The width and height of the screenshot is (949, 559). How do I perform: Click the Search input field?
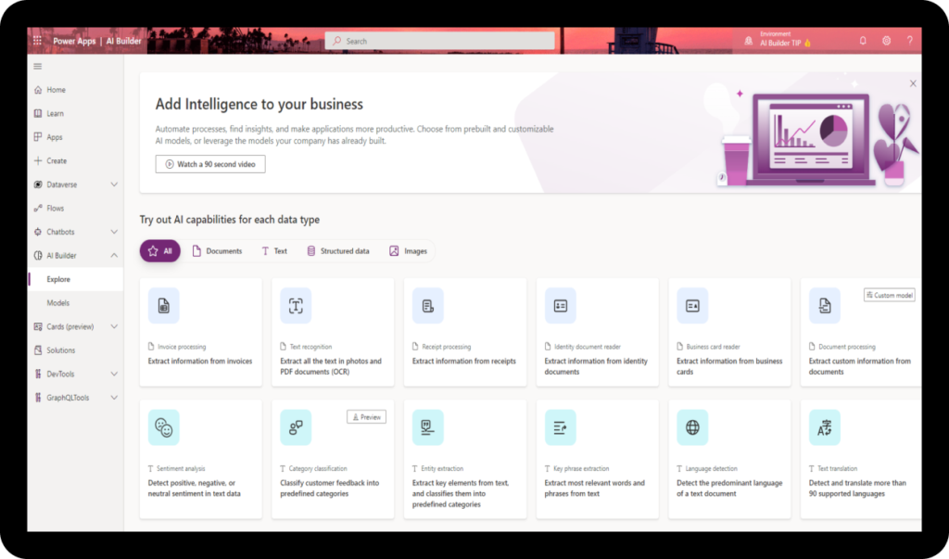tap(439, 41)
